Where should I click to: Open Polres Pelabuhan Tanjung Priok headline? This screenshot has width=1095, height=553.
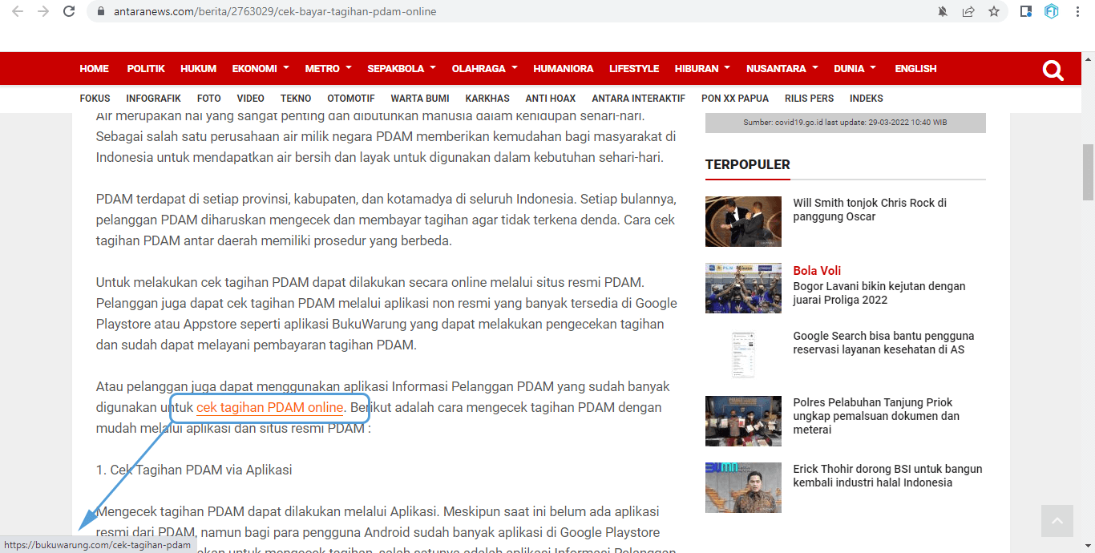pyautogui.click(x=876, y=416)
